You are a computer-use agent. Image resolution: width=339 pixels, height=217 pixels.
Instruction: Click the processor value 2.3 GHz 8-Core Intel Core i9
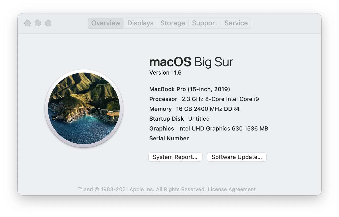point(220,99)
